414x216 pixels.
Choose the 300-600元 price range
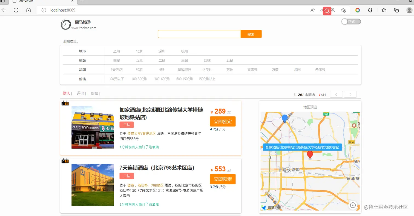(x=162, y=79)
